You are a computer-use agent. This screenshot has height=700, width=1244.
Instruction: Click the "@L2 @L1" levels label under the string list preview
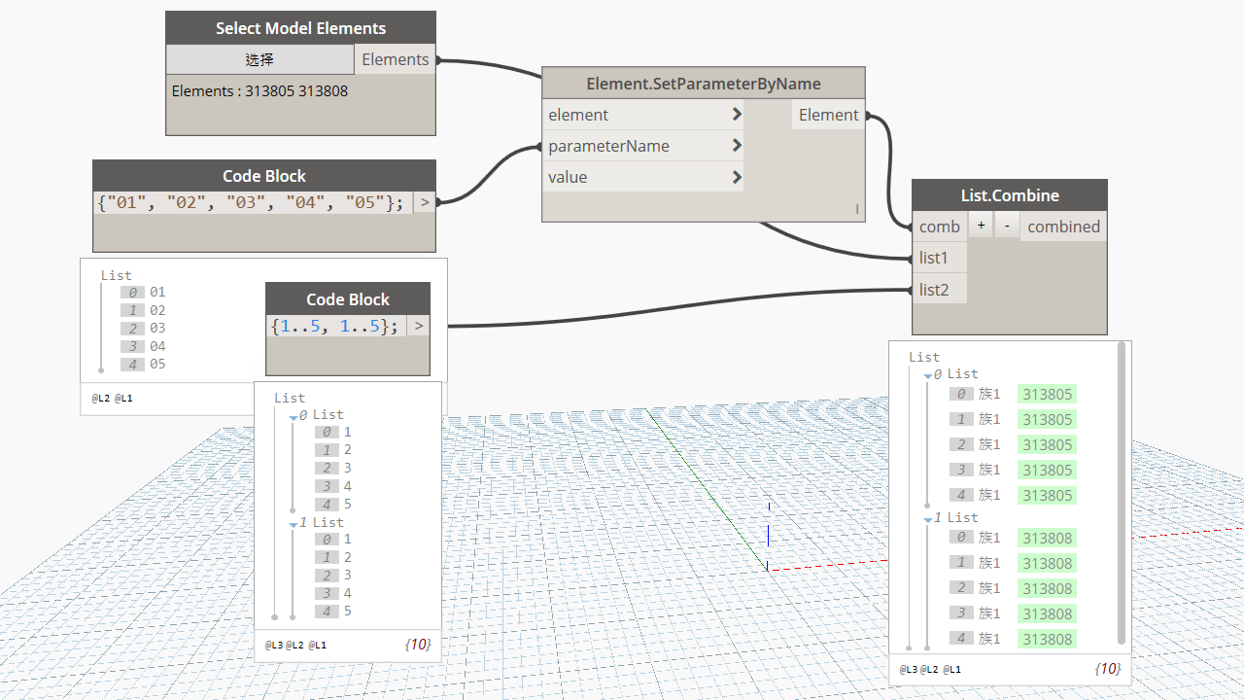(113, 399)
